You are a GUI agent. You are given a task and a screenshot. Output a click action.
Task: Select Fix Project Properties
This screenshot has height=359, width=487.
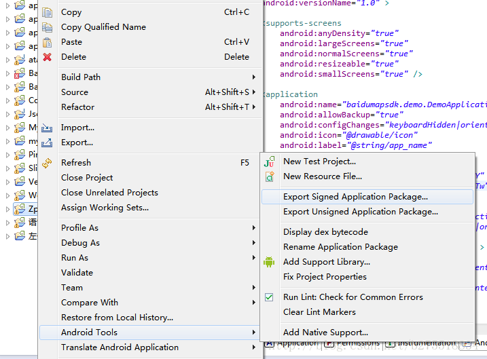coord(367,276)
